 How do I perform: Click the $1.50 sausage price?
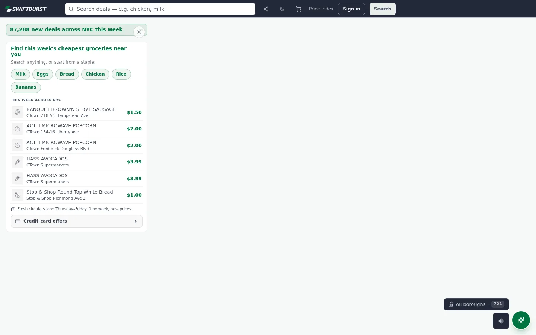pos(134,112)
